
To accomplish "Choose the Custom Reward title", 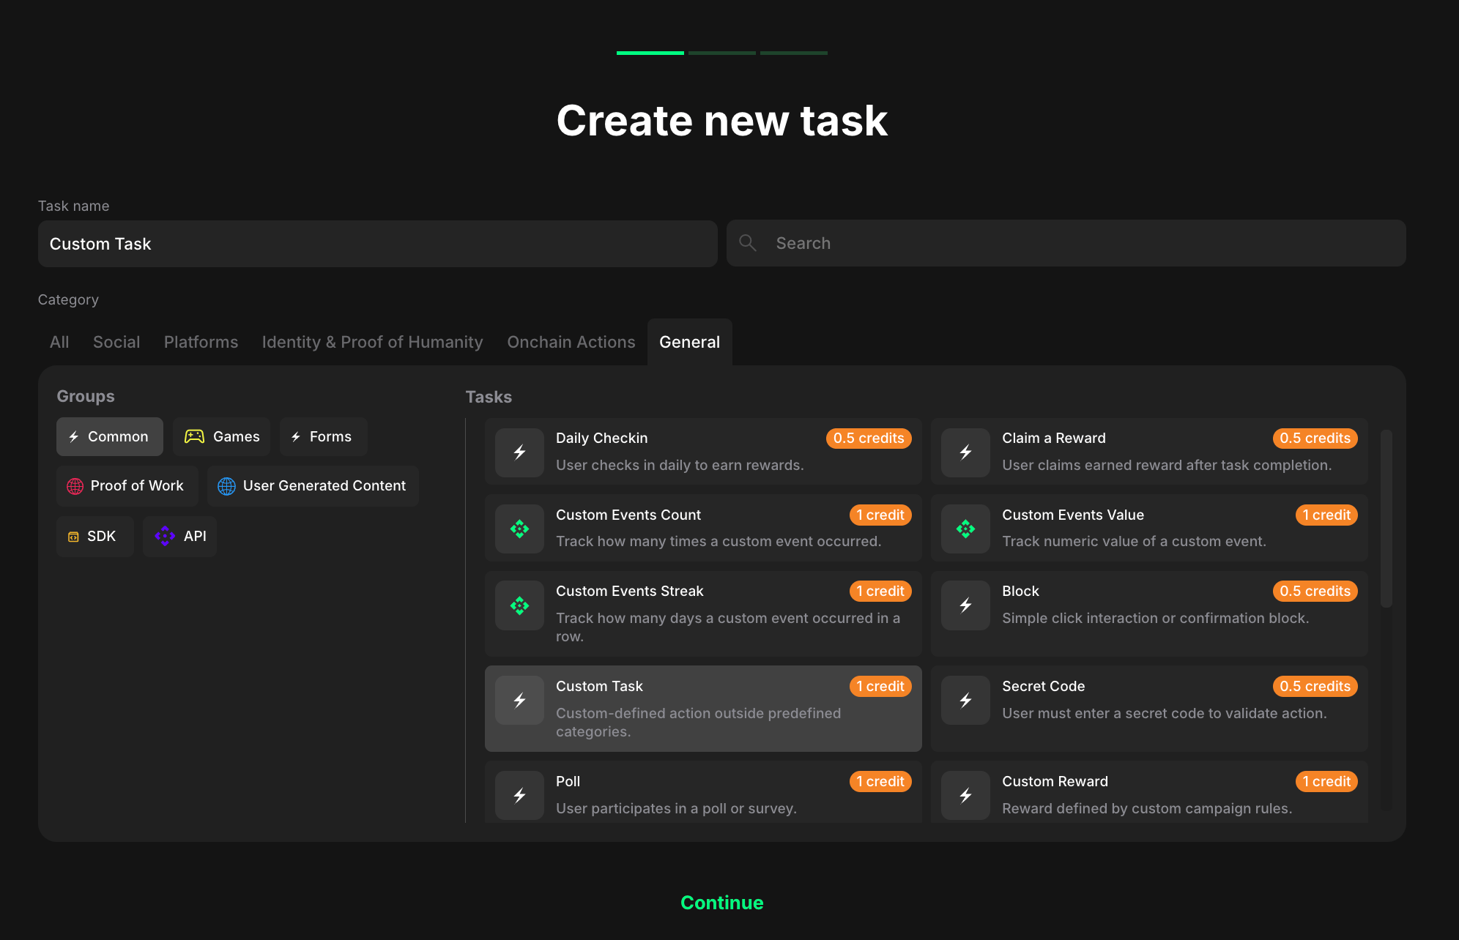I will point(1055,781).
